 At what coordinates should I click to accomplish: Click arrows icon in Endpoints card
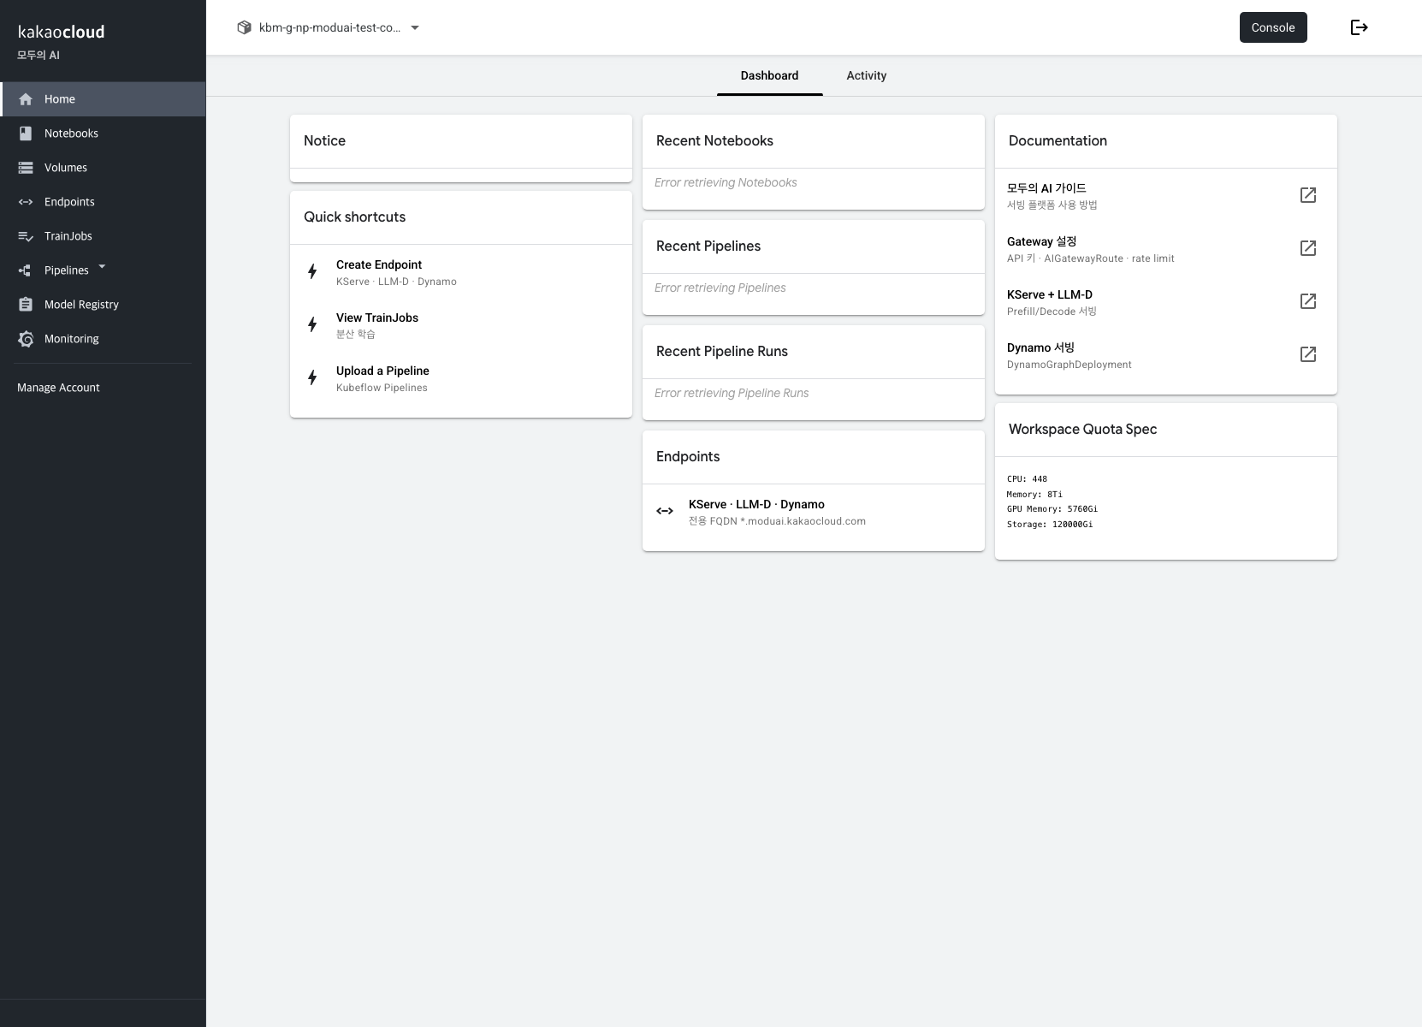[x=665, y=511]
